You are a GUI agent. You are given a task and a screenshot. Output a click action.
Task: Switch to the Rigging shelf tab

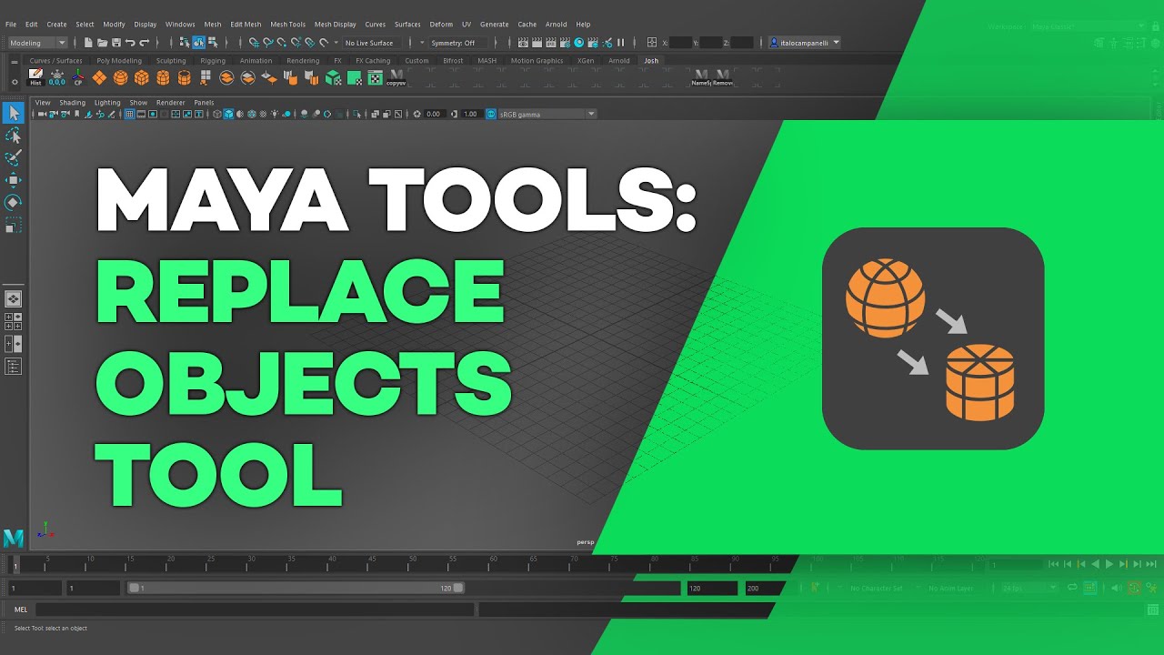point(213,61)
